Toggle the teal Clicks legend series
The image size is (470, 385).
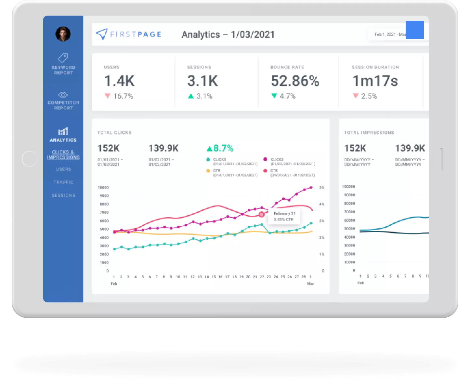click(x=208, y=159)
